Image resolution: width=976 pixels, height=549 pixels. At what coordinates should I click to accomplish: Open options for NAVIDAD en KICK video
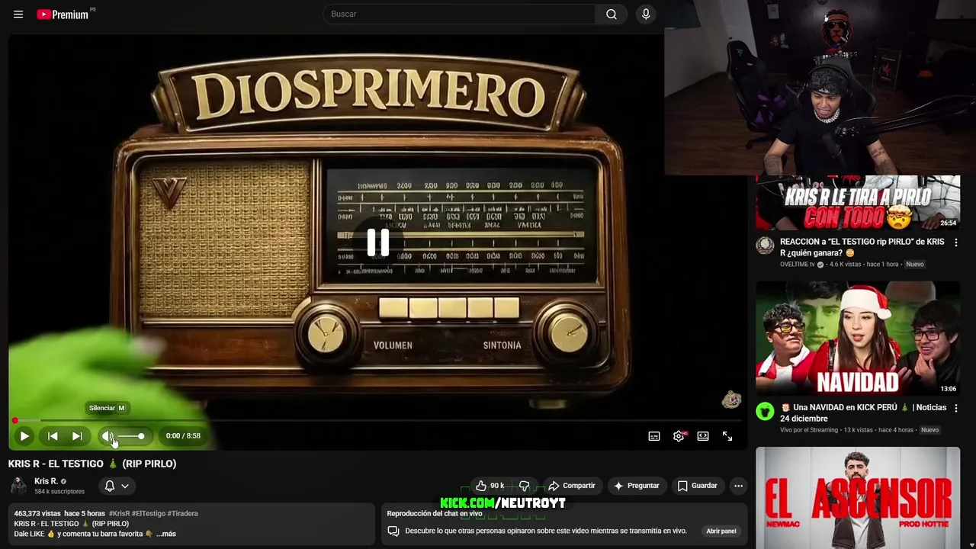click(956, 408)
